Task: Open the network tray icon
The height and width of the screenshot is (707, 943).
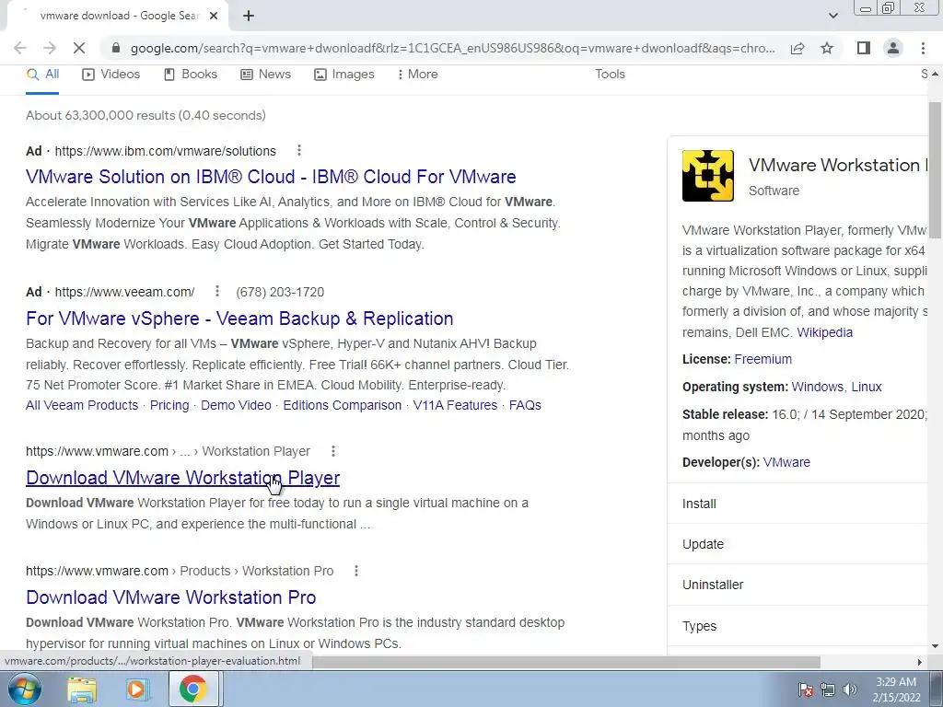Action: pyautogui.click(x=828, y=690)
